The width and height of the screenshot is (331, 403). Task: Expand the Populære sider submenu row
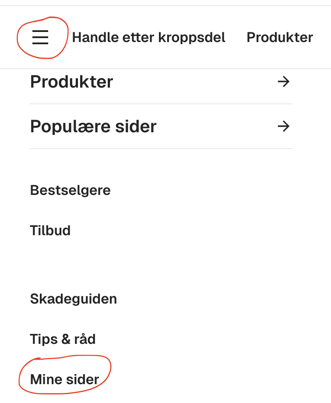tap(161, 127)
